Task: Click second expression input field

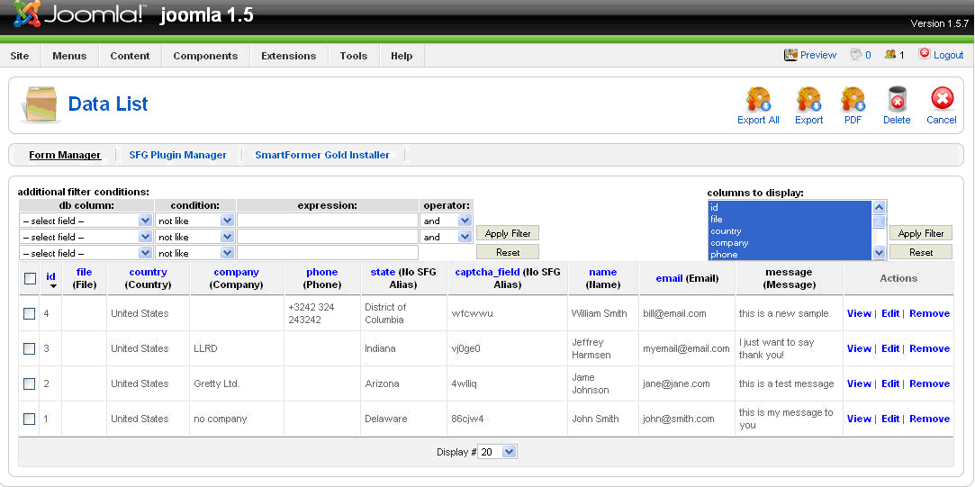Action: [328, 237]
